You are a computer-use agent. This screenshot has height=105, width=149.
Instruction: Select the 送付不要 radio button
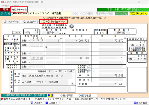click(61, 96)
